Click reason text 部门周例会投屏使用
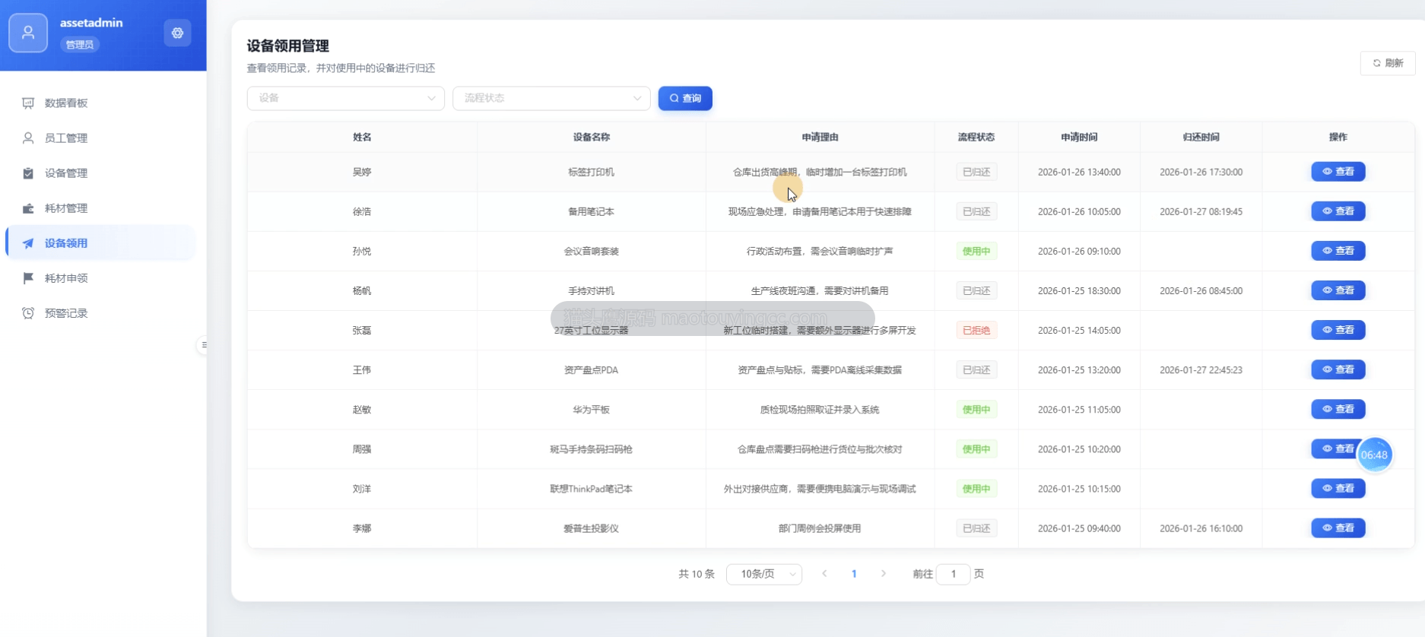The image size is (1425, 637). (820, 528)
